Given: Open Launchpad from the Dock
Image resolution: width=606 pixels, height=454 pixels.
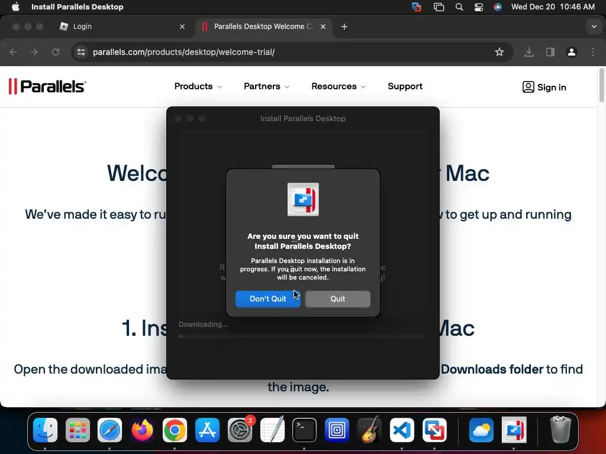Looking at the screenshot, I should coord(78,430).
